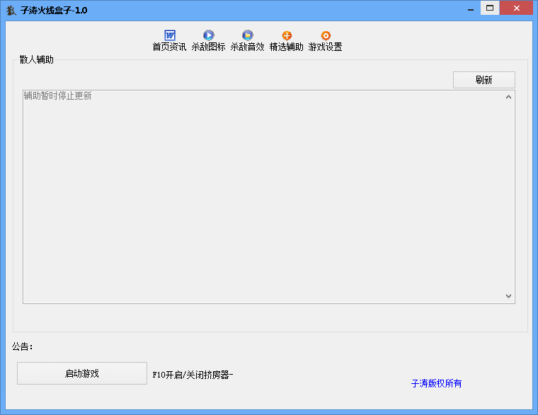Click the app icon in the title bar

coord(11,11)
